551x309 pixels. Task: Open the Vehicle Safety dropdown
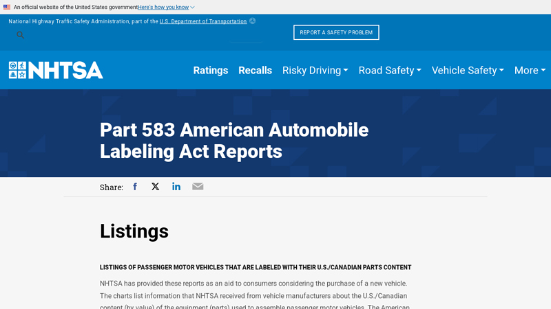click(x=468, y=71)
